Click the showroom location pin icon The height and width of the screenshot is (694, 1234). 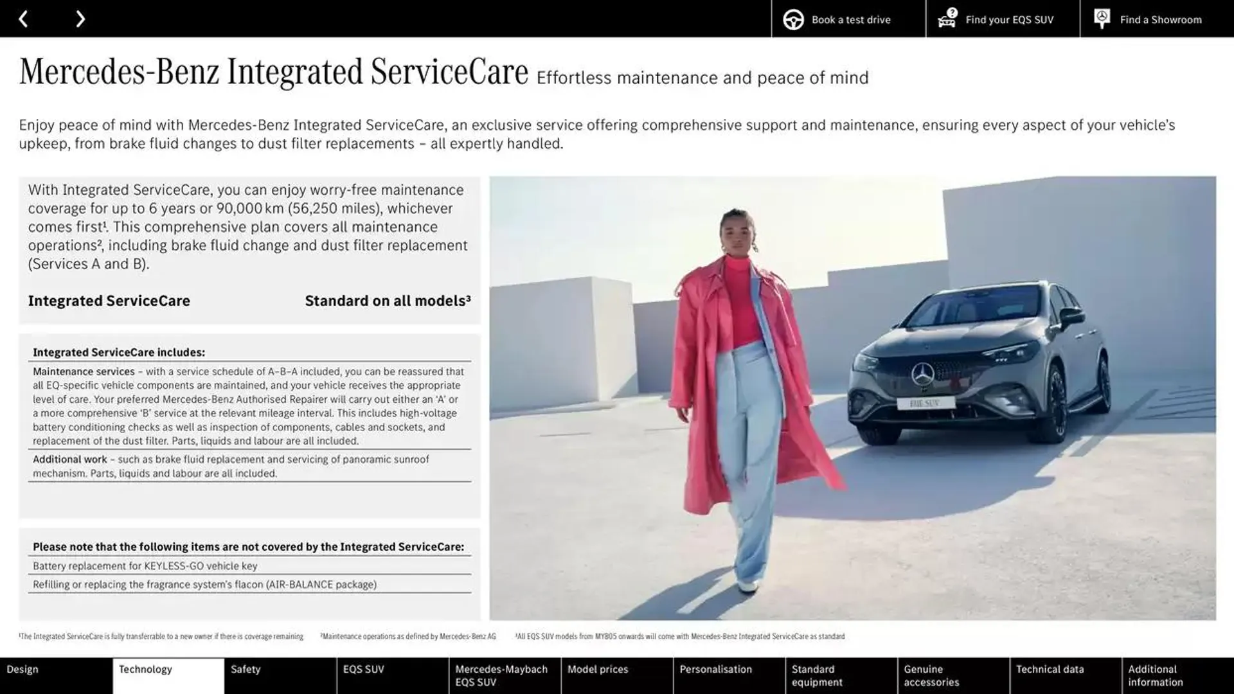(x=1101, y=18)
